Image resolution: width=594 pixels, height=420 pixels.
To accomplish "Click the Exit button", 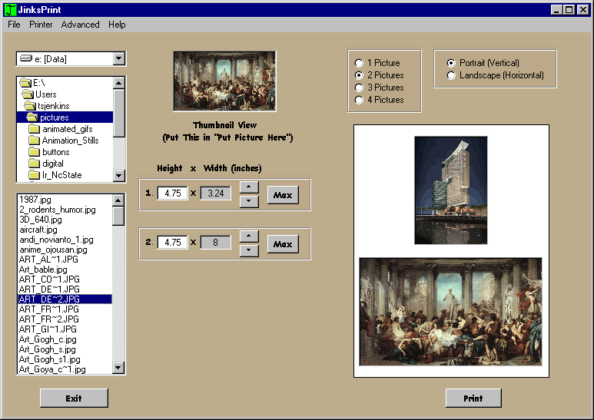I will click(x=74, y=398).
